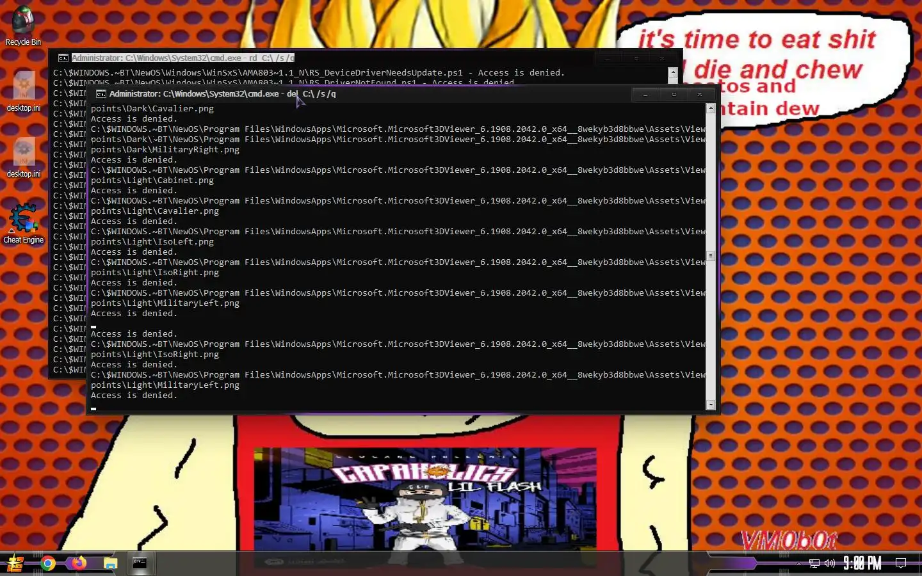Image resolution: width=922 pixels, height=576 pixels.
Task: Click the last 'points\Light\MilitaryLeft.png' line
Action: coord(165,385)
